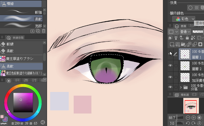
Task: Choose the 亮部 highlight airbrush
Action: (x=21, y=25)
